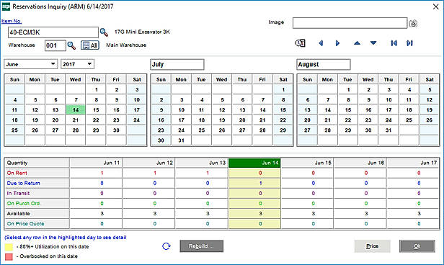444x265 pixels.
Task: Click the red Overbooked legend swatch
Action: click(9, 256)
